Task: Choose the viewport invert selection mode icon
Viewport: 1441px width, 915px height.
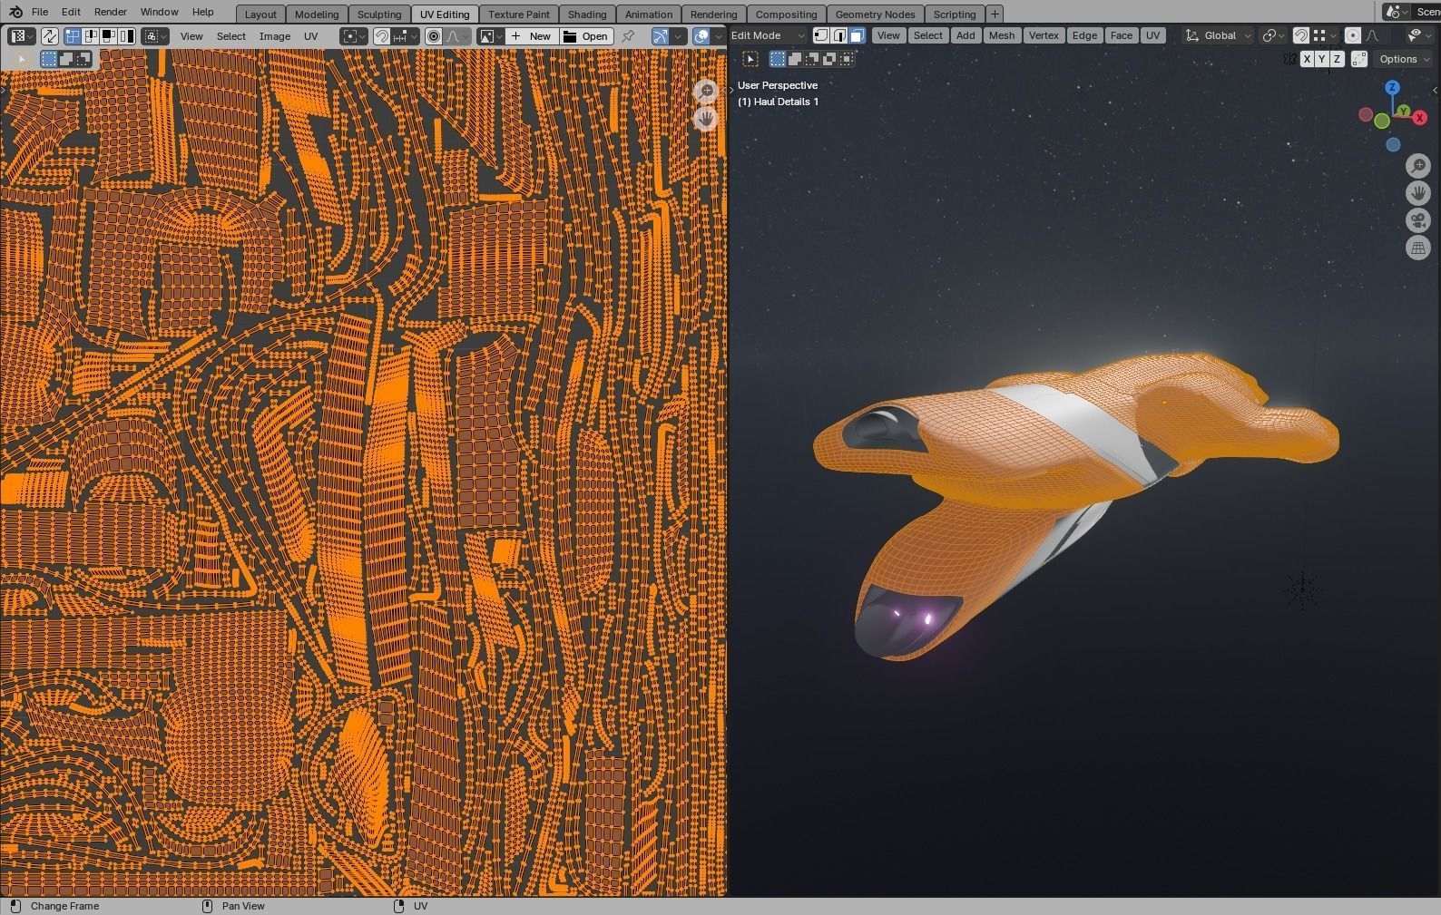Action: pyautogui.click(x=829, y=59)
